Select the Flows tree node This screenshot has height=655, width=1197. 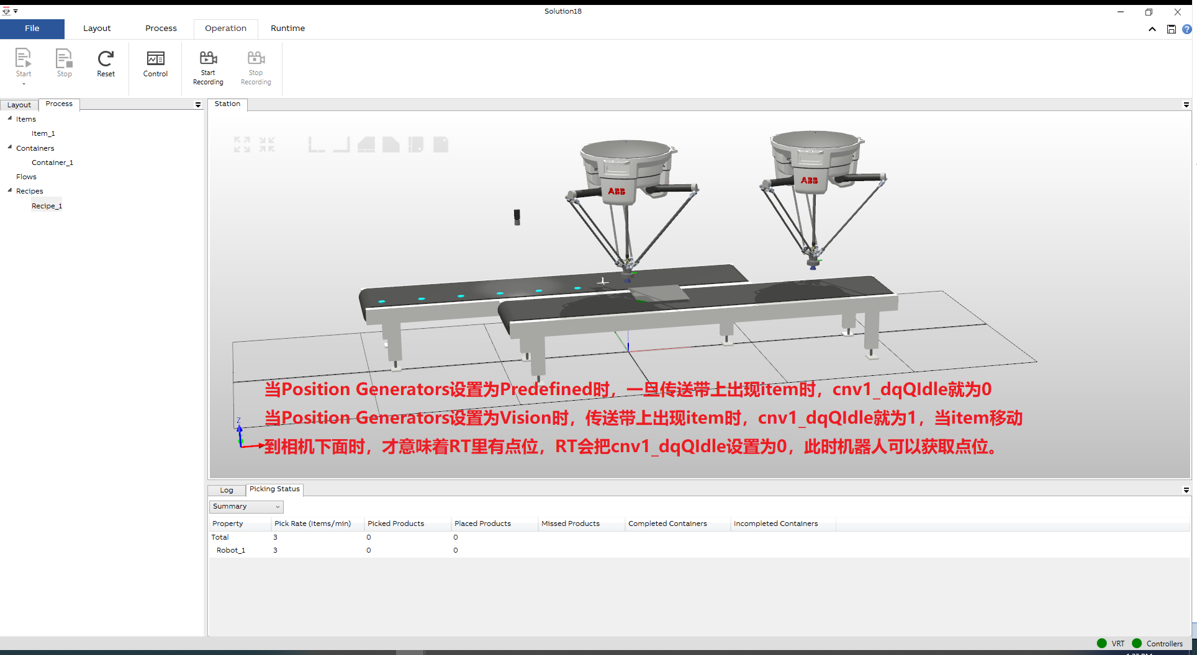(x=26, y=177)
